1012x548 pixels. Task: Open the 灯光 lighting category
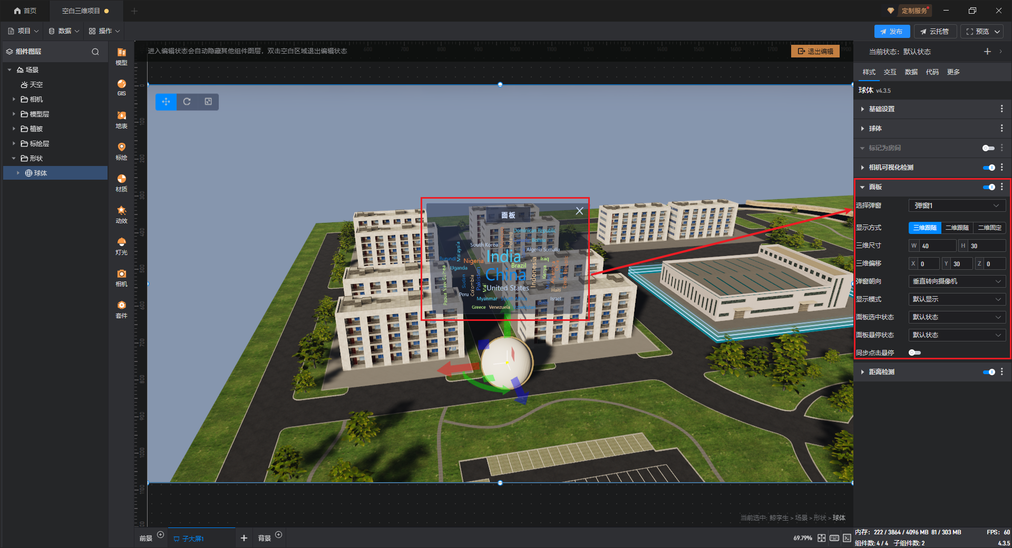(x=121, y=246)
